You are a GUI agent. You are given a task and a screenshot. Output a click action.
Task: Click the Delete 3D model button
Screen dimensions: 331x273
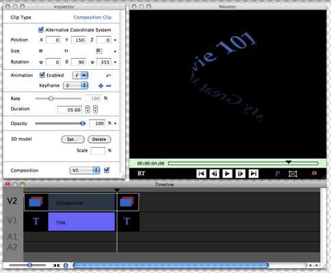[x=99, y=140]
